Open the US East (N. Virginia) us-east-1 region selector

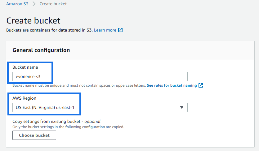[100, 107]
